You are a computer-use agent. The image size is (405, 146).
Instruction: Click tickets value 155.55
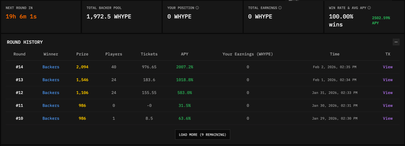149,92
